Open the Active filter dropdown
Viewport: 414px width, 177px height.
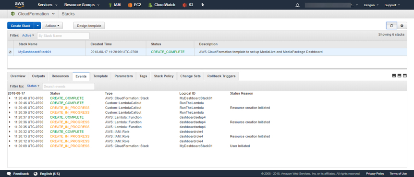tap(28, 35)
